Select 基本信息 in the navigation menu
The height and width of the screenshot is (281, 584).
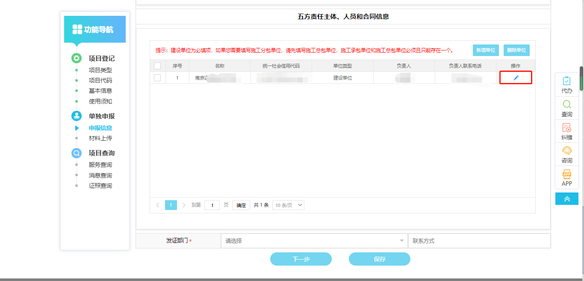(100, 91)
